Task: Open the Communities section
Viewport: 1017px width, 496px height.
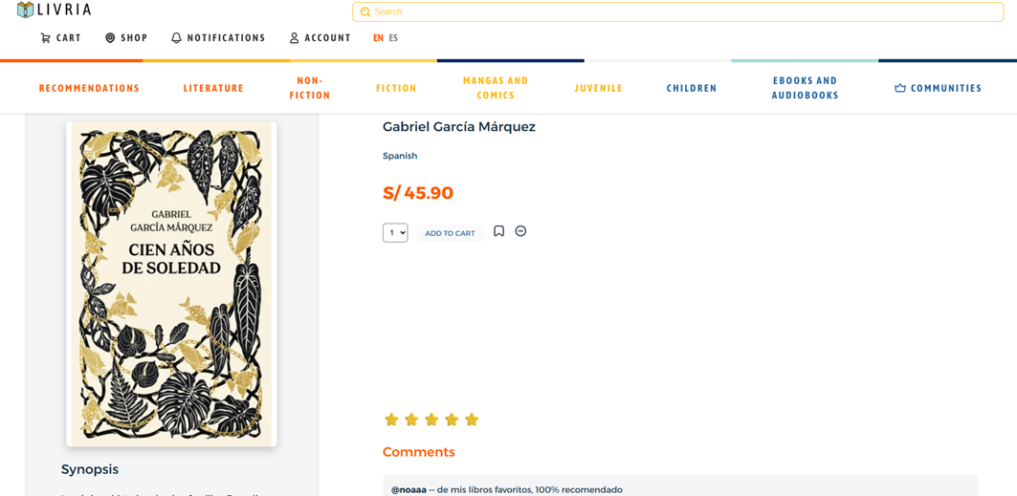Action: (x=938, y=88)
